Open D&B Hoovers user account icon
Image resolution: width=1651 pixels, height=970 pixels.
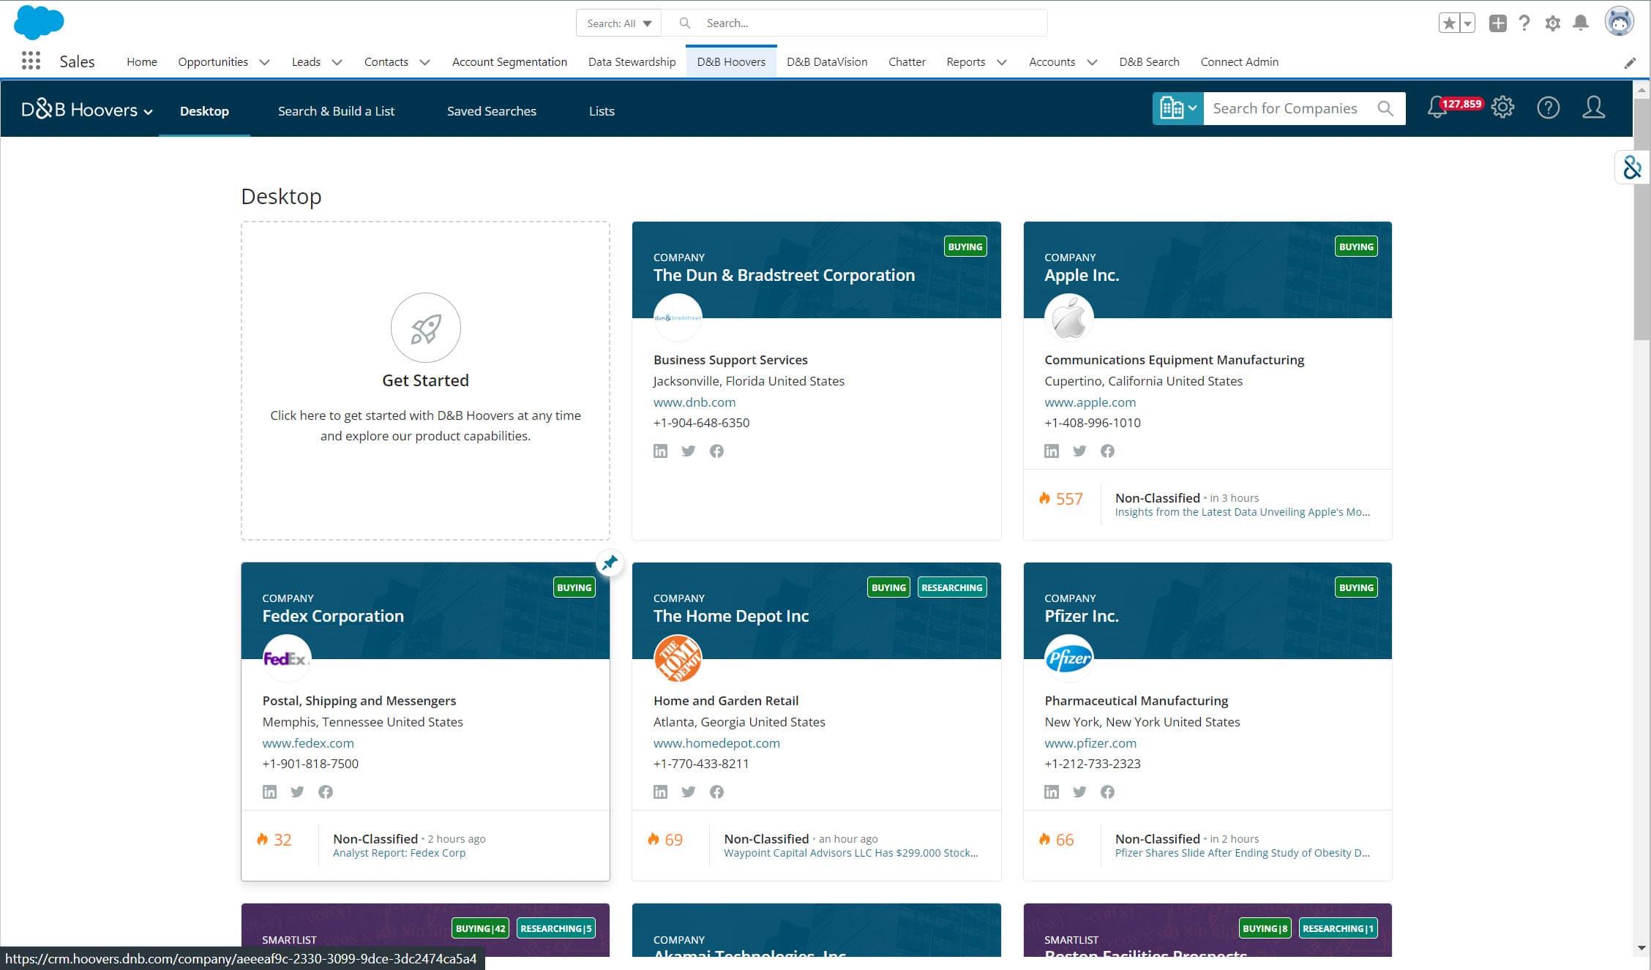pos(1593,108)
